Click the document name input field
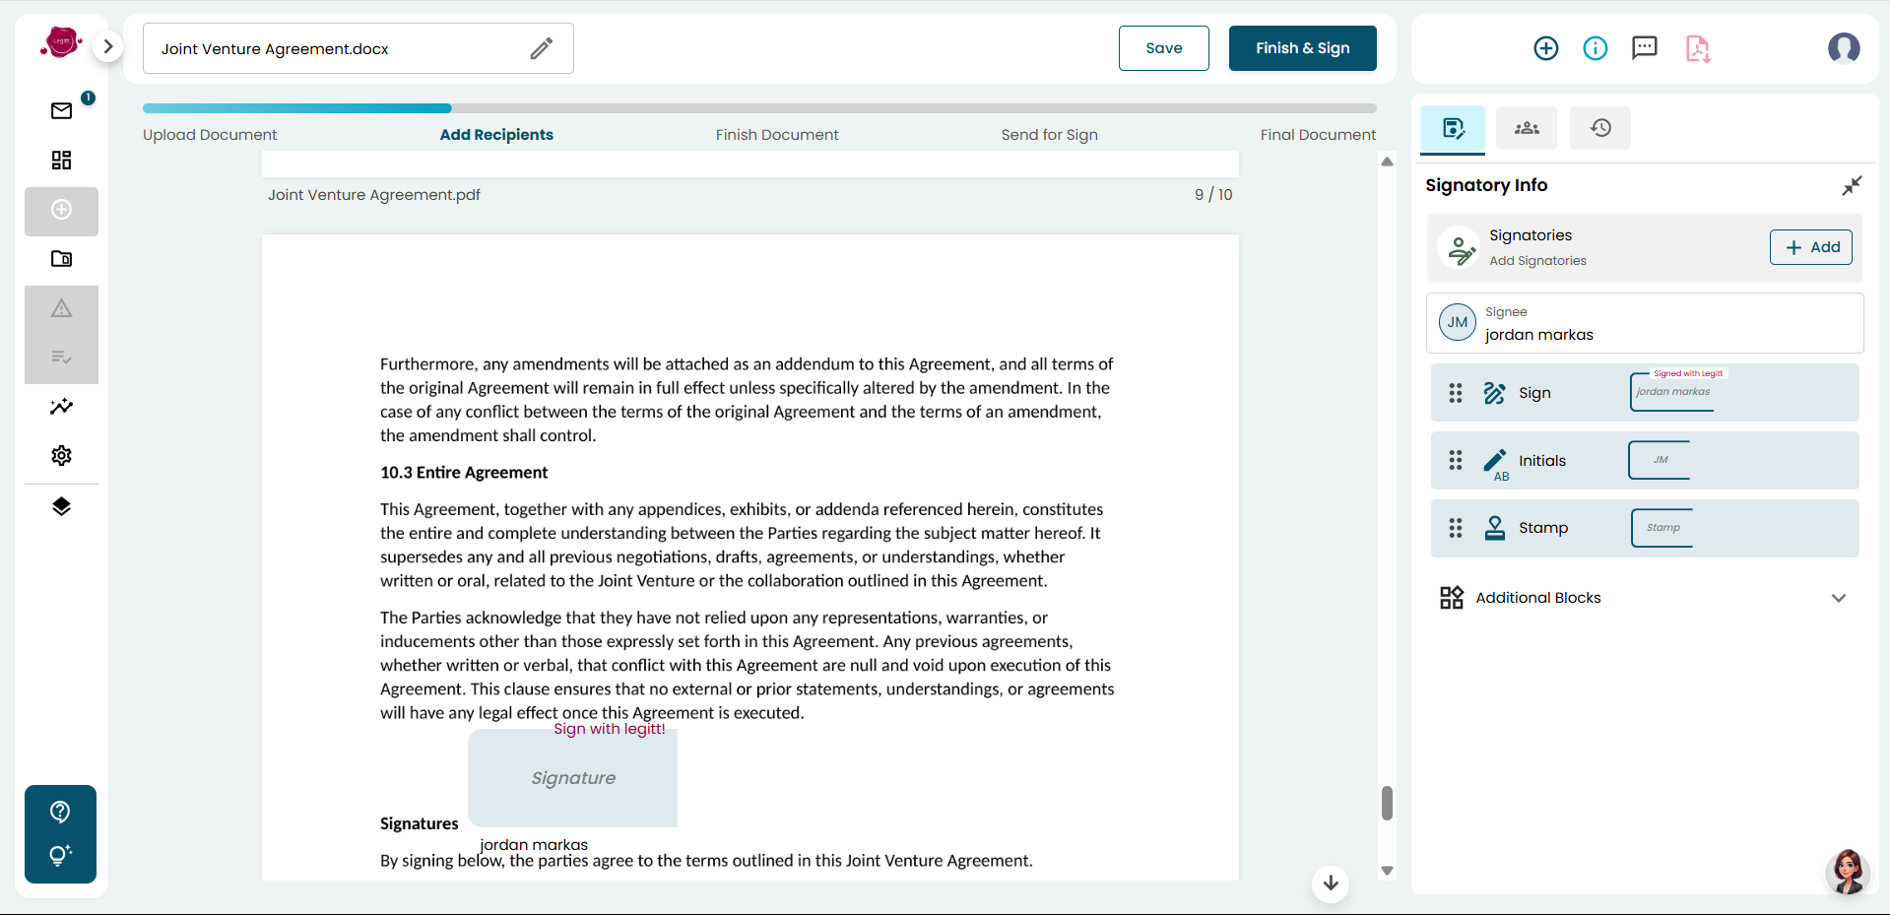The image size is (1890, 915). [x=358, y=48]
